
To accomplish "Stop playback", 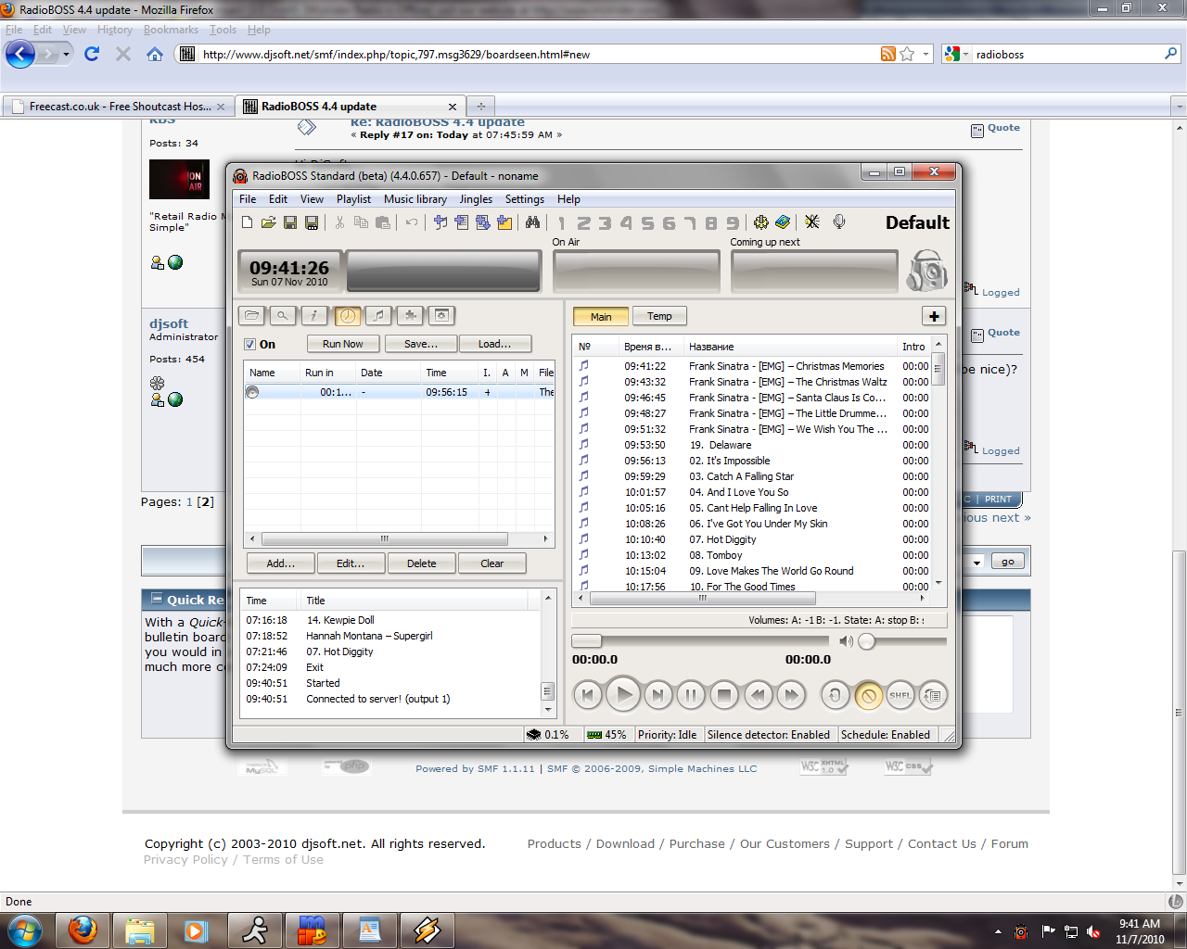I will pos(724,694).
